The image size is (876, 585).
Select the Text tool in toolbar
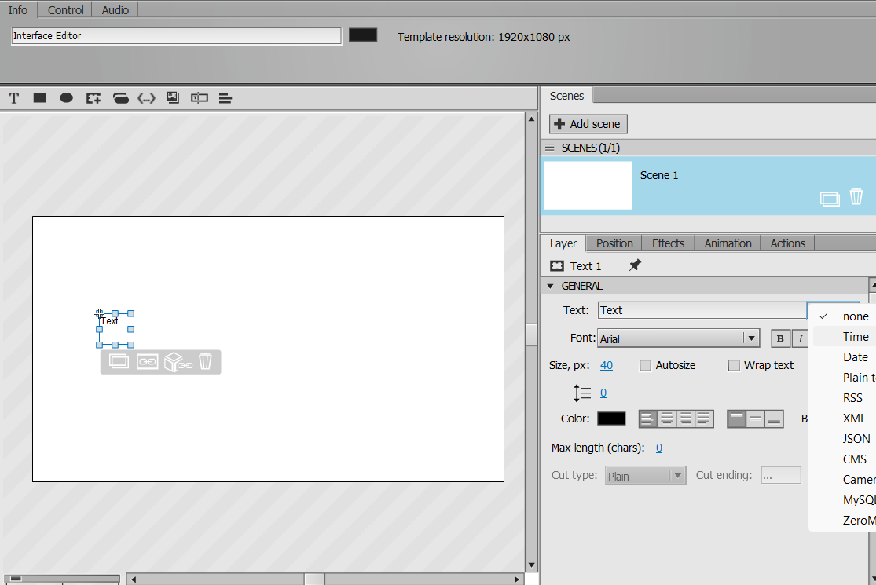(14, 98)
